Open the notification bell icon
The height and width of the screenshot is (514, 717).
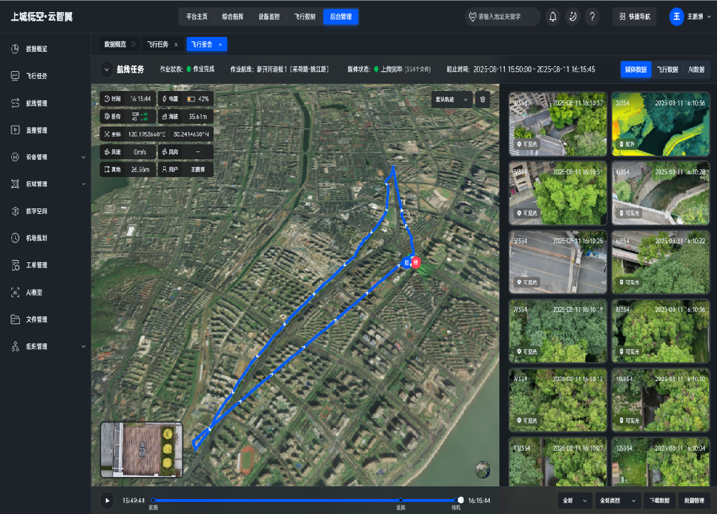[553, 17]
